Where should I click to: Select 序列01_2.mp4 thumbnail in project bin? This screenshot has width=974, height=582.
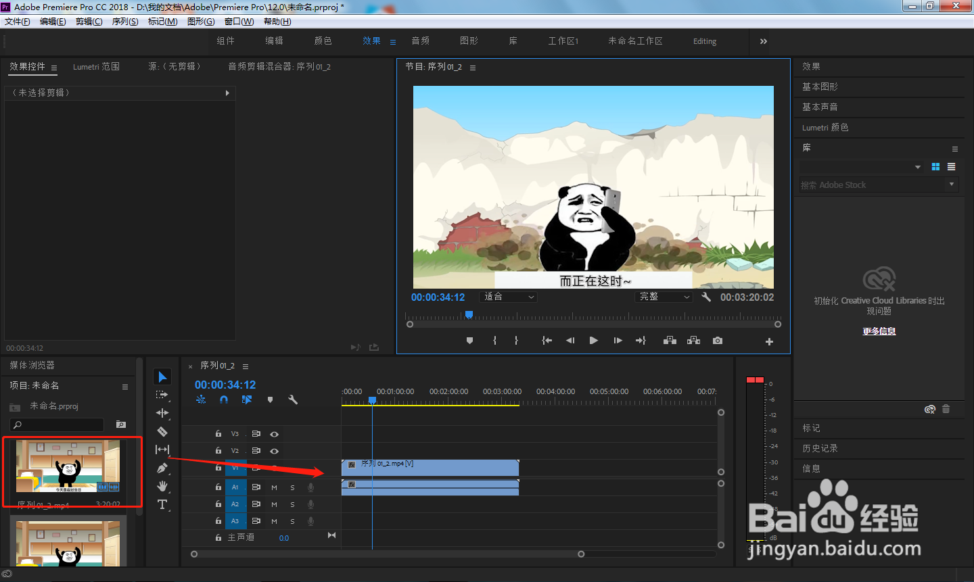pyautogui.click(x=68, y=466)
